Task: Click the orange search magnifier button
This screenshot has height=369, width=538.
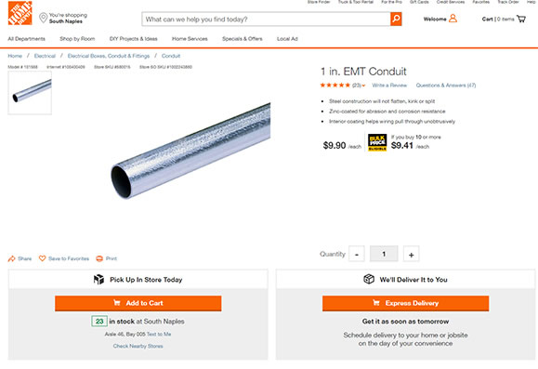Action: [x=396, y=19]
